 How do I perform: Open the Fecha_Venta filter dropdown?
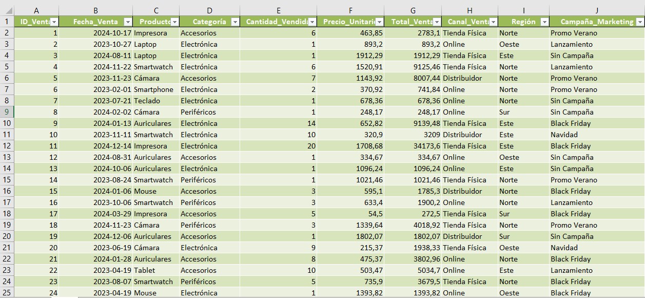coord(128,22)
